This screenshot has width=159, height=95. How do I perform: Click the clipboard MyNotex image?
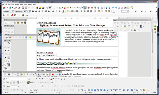tap(49, 37)
